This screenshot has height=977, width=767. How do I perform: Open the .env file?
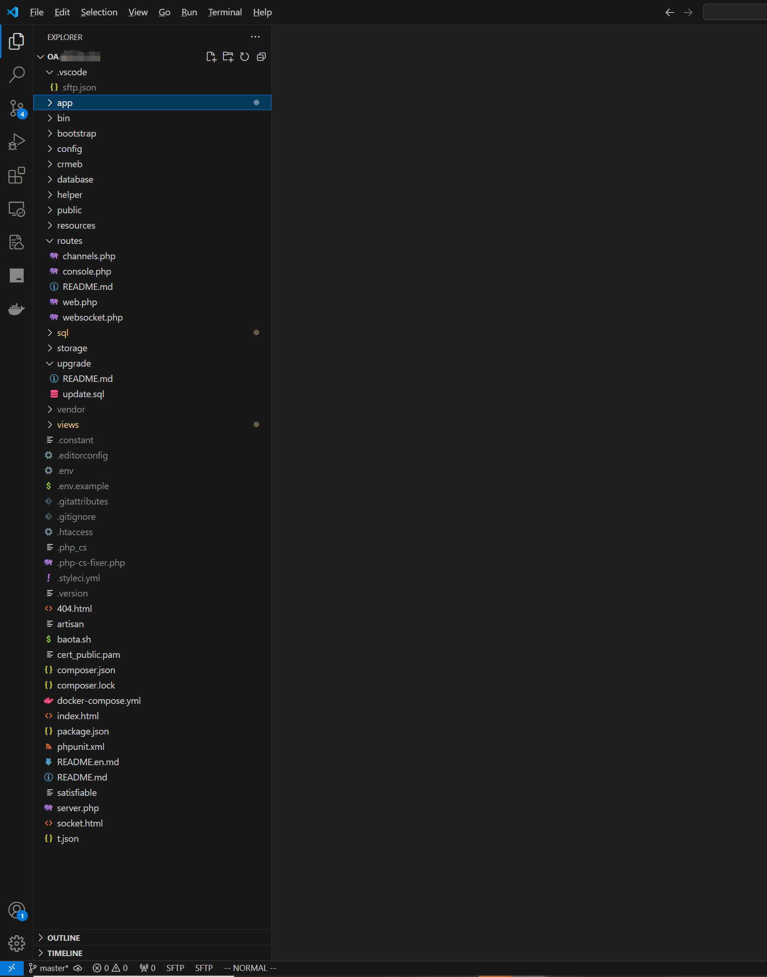click(x=152, y=471)
